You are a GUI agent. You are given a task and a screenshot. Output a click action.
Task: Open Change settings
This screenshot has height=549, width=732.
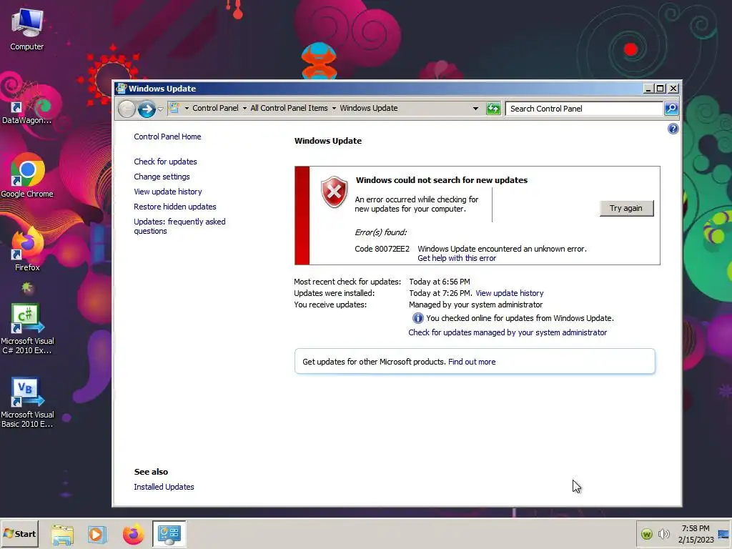point(162,177)
